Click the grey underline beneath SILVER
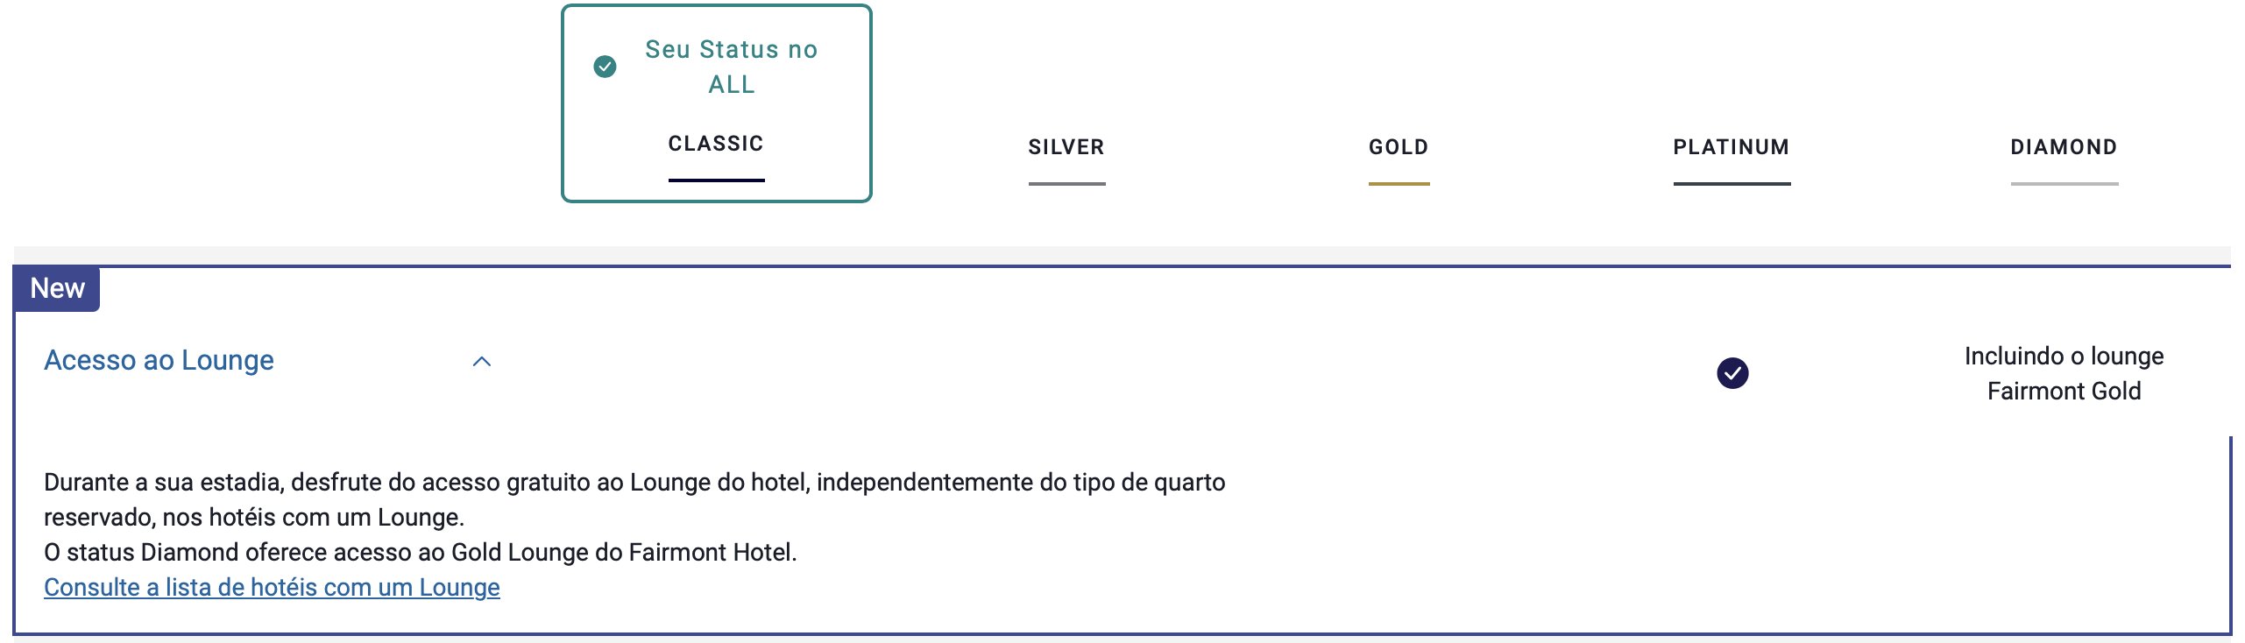Screen dimensions: 2245x643 (1066, 184)
